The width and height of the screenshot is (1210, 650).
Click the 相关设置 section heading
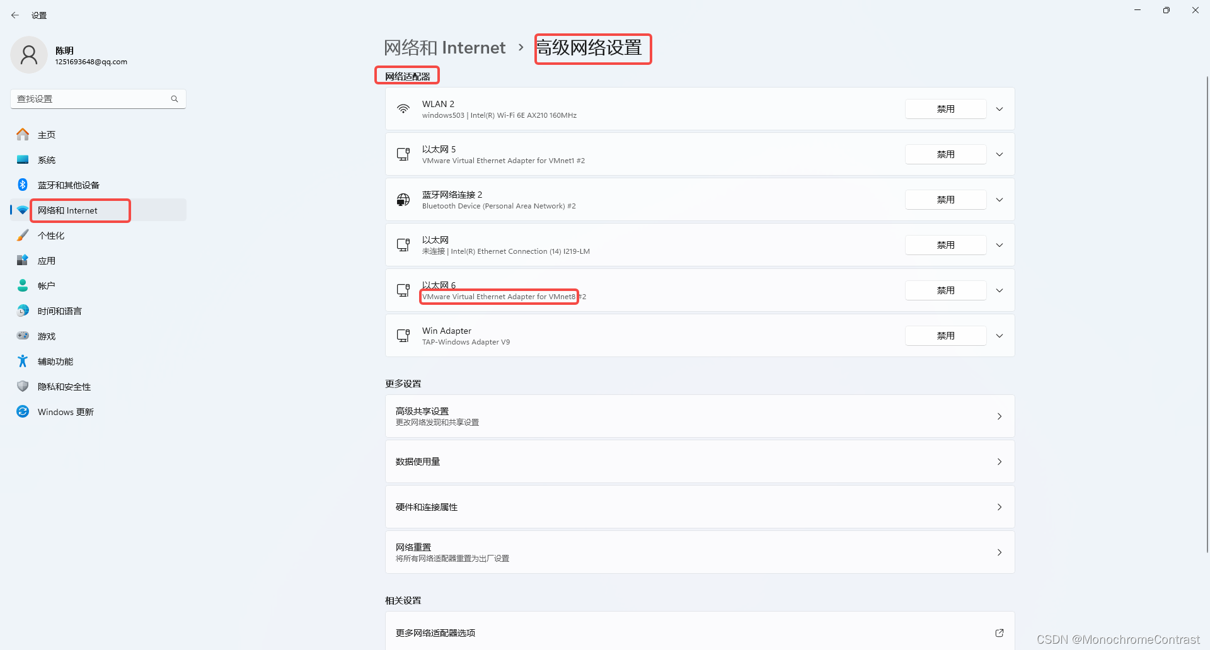[x=403, y=600]
